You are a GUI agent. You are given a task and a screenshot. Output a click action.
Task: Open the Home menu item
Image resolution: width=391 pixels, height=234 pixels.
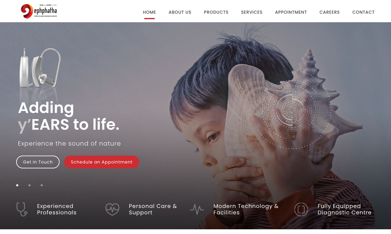[149, 12]
